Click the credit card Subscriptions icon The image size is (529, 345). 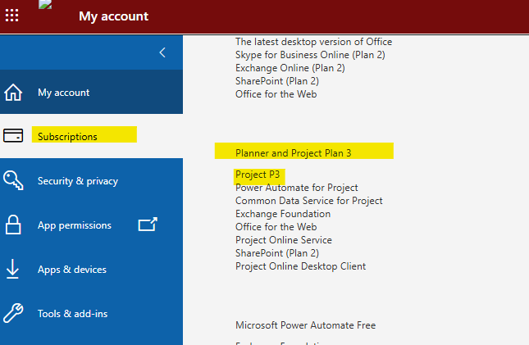(13, 135)
